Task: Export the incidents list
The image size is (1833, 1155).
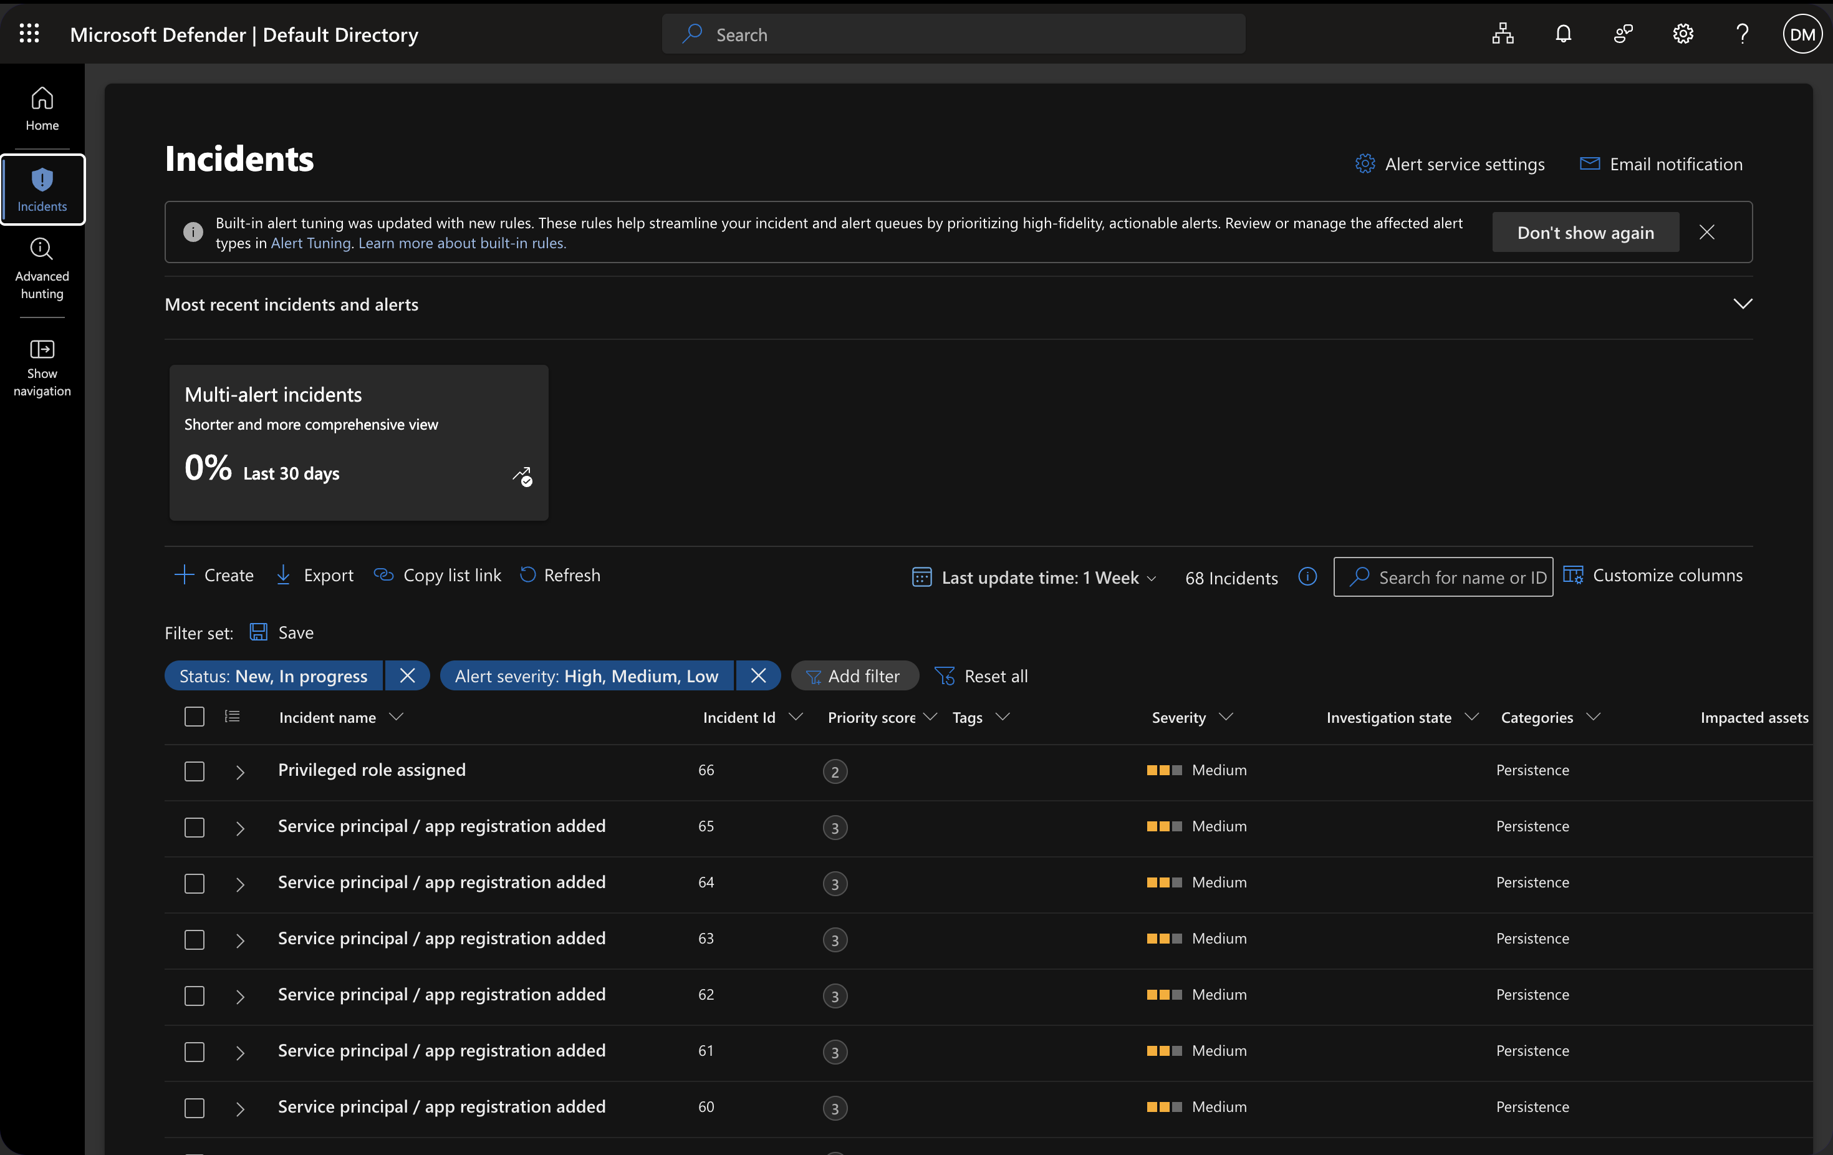Action: (x=314, y=575)
